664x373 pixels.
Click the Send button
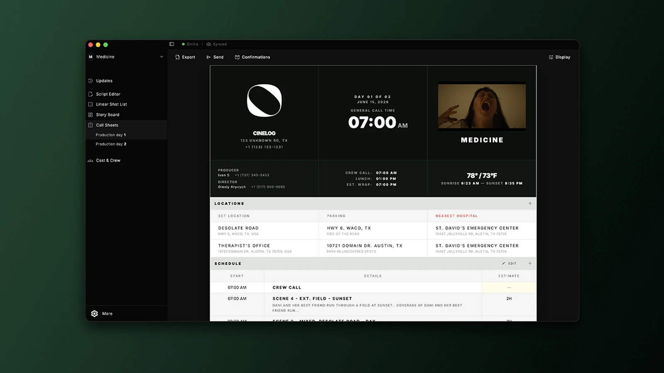tap(215, 57)
